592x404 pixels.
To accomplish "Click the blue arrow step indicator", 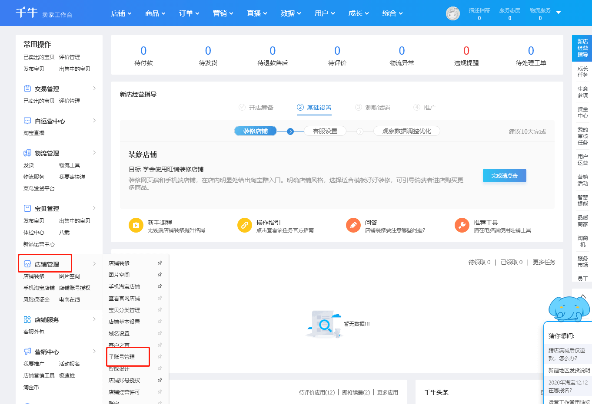I will point(290,131).
